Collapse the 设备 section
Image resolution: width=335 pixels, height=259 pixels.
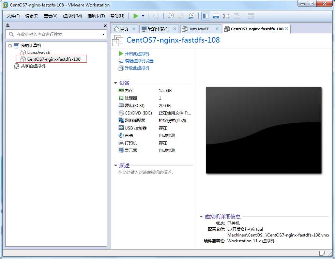pos(116,83)
